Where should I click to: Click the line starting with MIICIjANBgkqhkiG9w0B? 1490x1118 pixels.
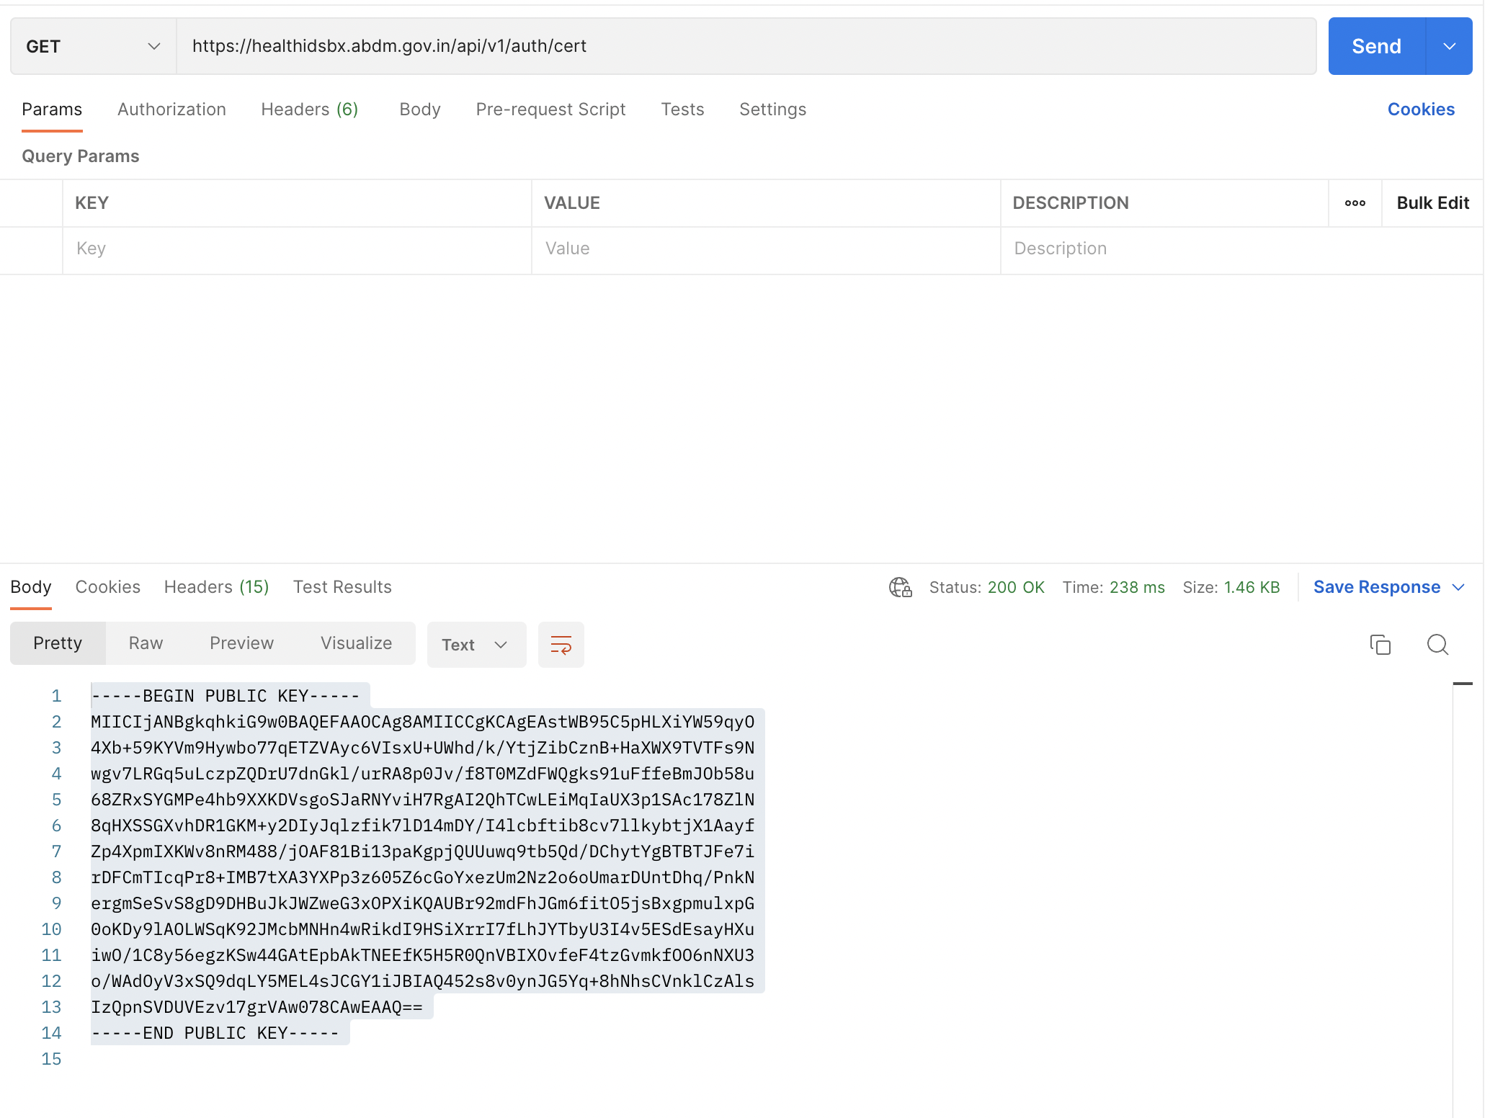point(423,722)
